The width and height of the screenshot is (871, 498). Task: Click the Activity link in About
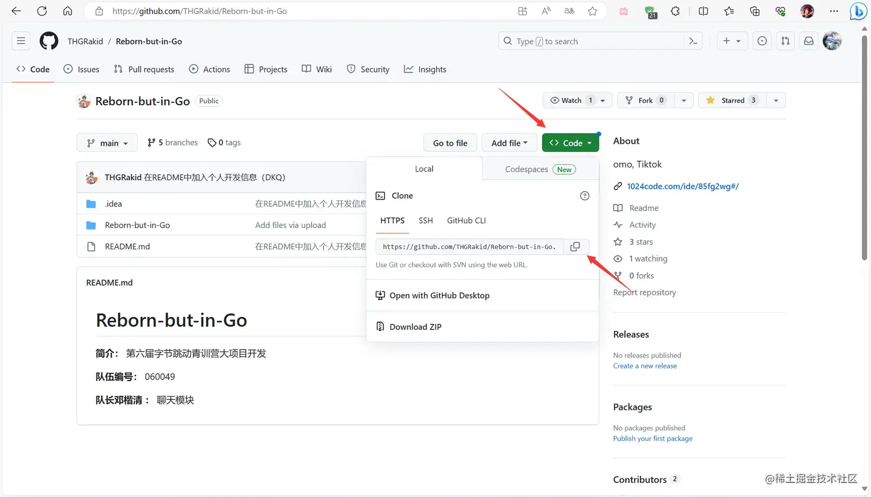642,225
